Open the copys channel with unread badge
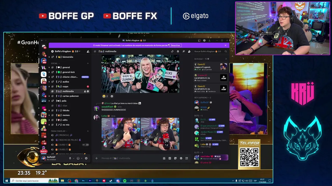Screen dimensions: 332x186 [x=70, y=87]
